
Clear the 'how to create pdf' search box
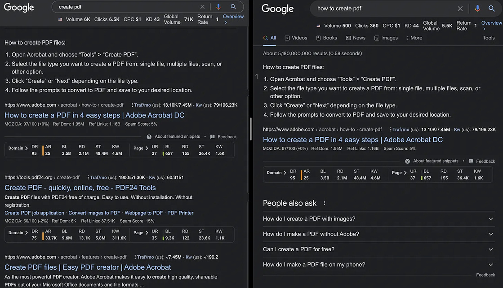460,9
